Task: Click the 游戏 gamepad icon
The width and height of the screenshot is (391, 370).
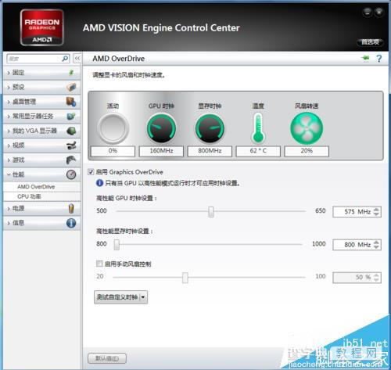Action: 71,160
